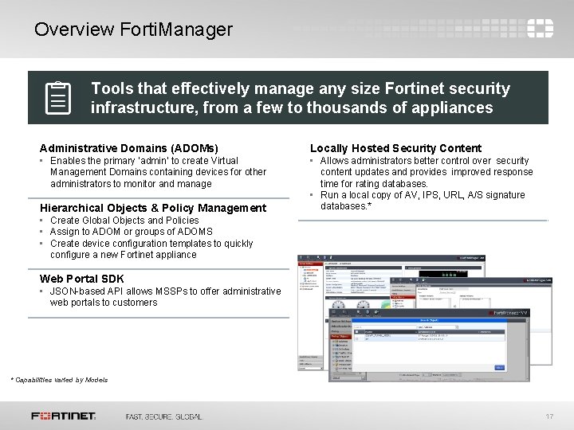Click the blue button in search dialog screenshot
This screenshot has height=430, width=574.
[500, 367]
